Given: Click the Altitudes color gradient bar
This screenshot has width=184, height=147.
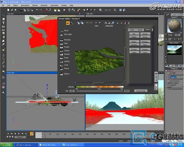Looking at the screenshot, I should pos(99,87).
